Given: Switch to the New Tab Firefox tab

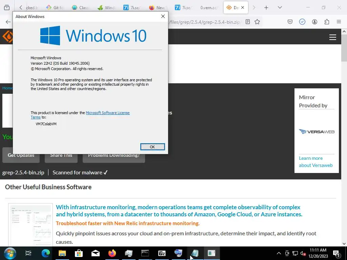Looking at the screenshot, I should click(158, 7).
